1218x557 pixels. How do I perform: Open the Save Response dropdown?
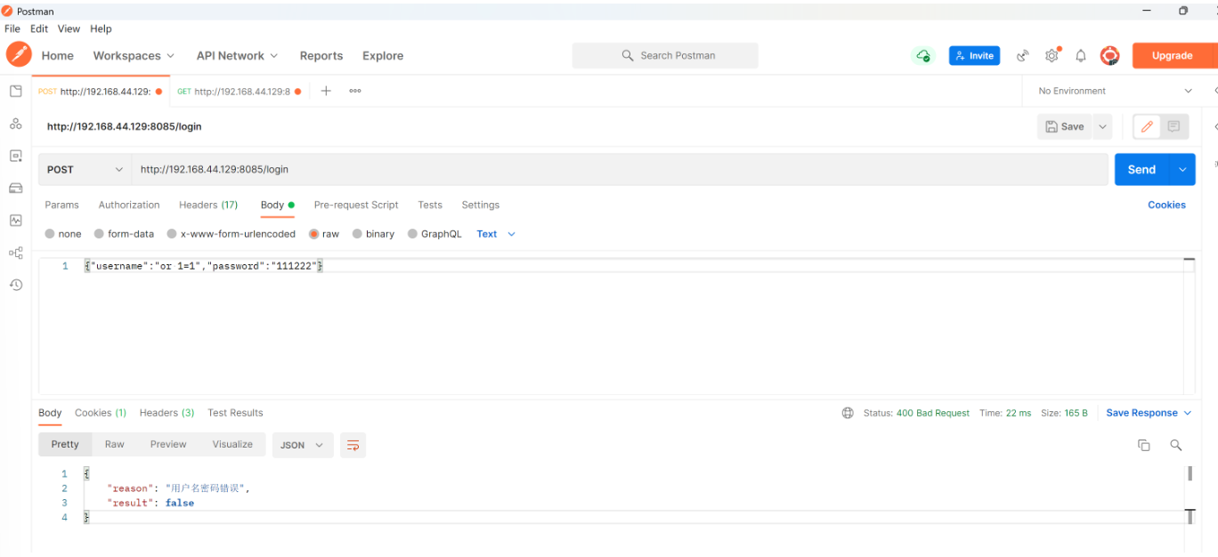[x=1149, y=413]
